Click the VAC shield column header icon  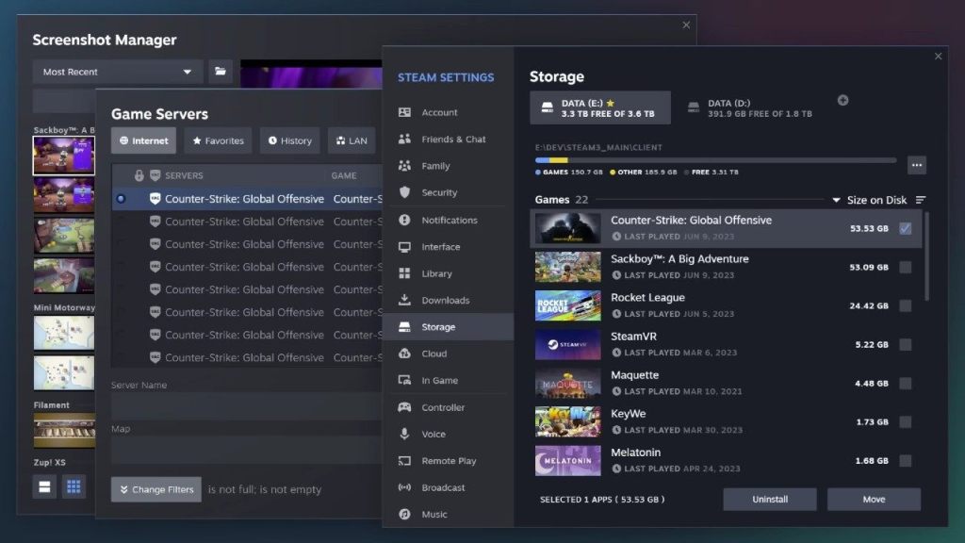coord(155,175)
